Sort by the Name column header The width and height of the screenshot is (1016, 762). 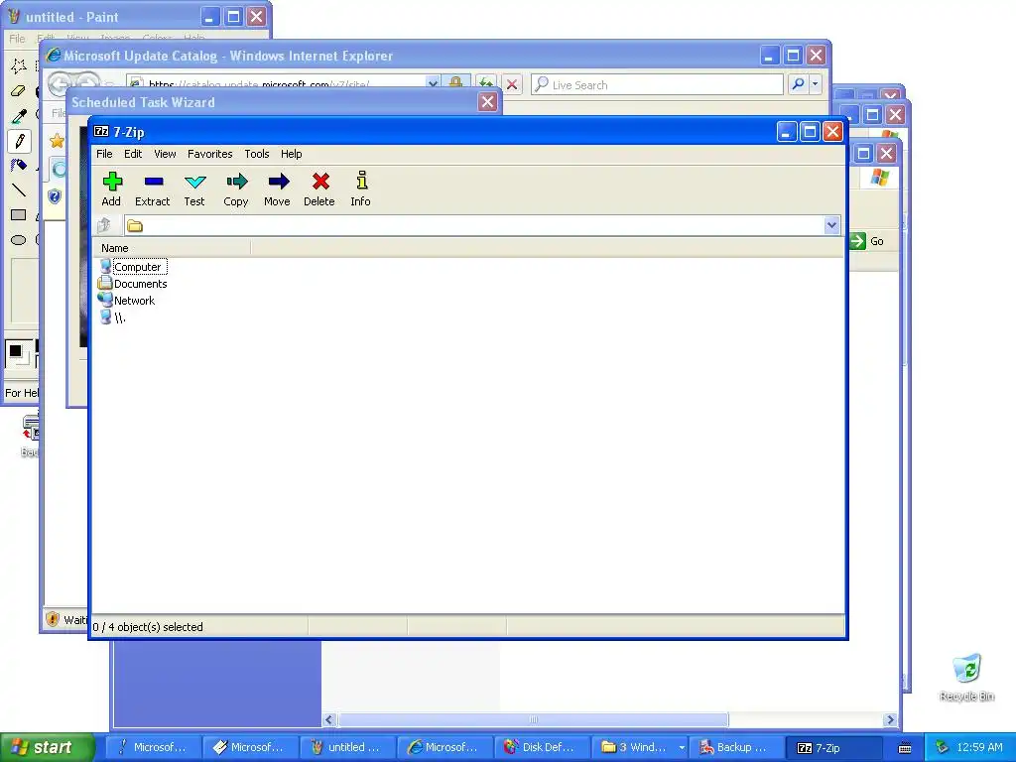[x=172, y=248]
